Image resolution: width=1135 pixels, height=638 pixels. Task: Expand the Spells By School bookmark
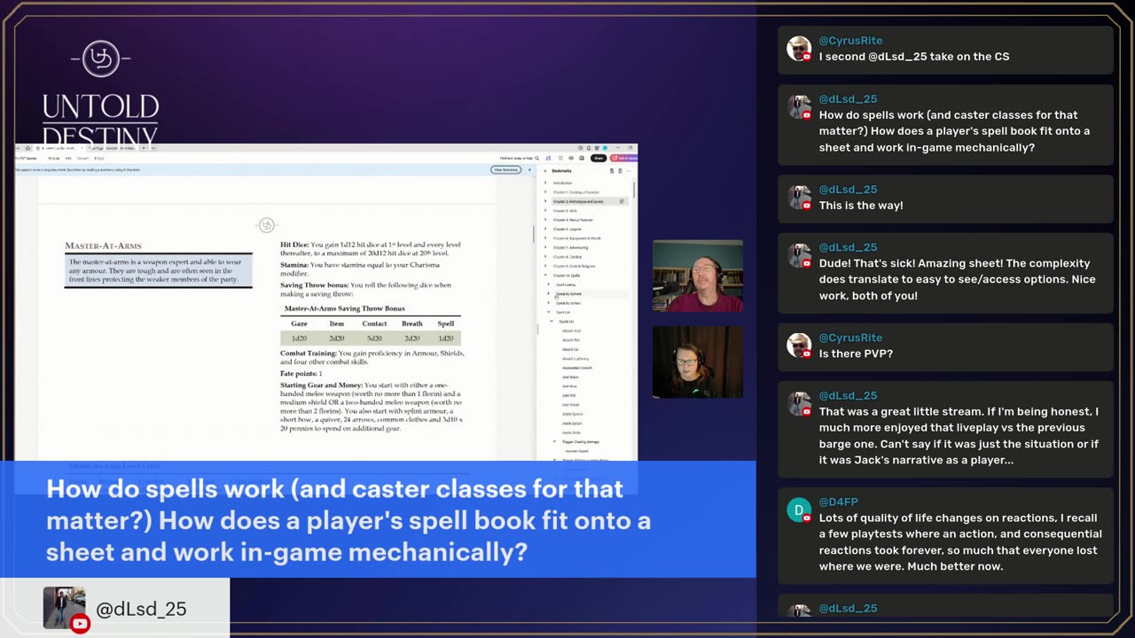click(548, 303)
